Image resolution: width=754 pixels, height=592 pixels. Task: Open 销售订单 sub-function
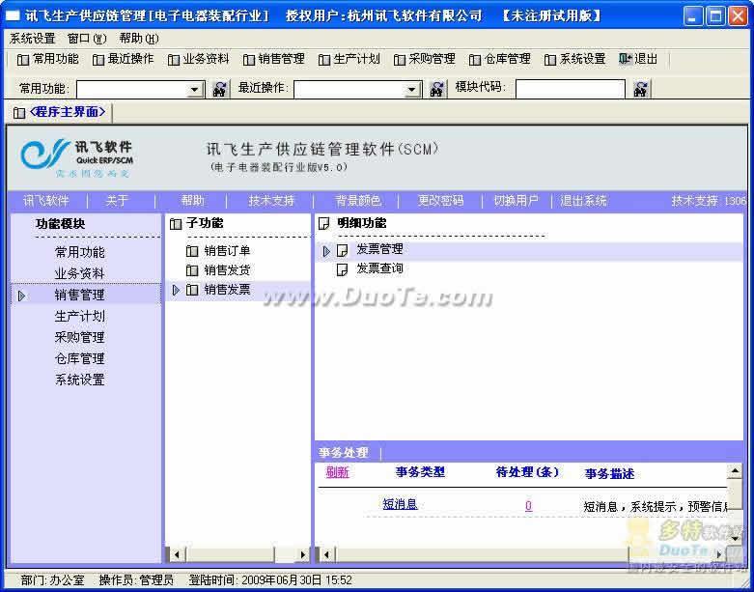[x=227, y=250]
